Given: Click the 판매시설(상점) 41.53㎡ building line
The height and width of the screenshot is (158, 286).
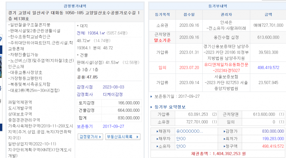Looking at the screenshot, I should pos(108,62).
